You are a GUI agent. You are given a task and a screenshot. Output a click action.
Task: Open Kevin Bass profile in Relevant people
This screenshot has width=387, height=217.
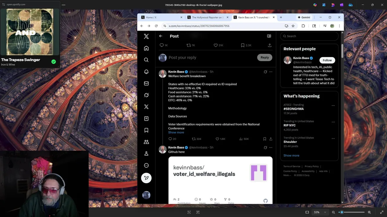[x=301, y=58]
